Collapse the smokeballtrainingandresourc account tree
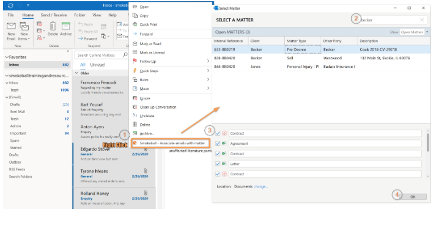 pyautogui.click(x=7, y=76)
